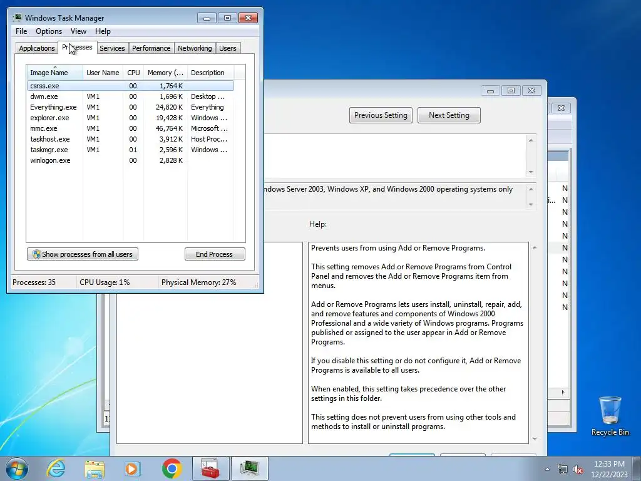This screenshot has width=641, height=481.
Task: Switch to the Services tab
Action: [112, 48]
